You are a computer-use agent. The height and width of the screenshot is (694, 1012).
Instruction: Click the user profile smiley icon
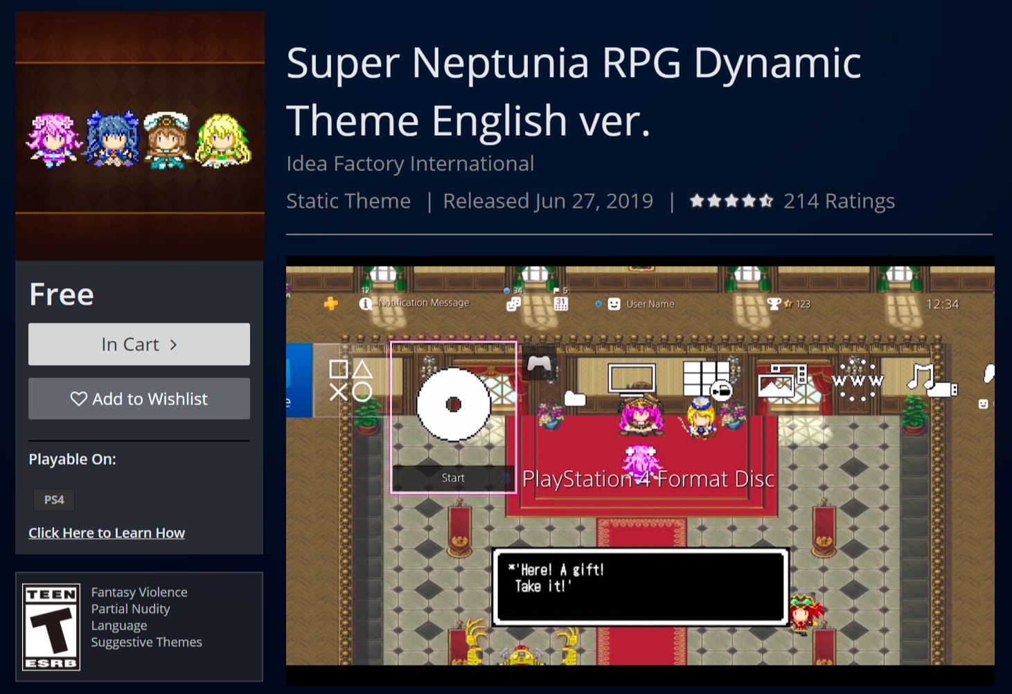point(614,304)
